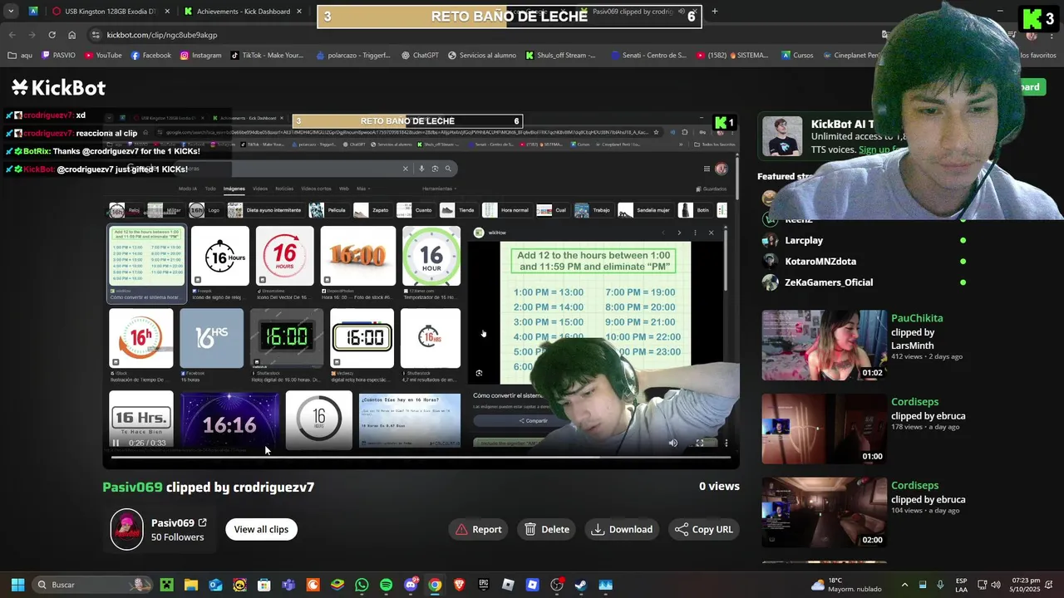This screenshot has width=1064, height=598.
Task: Switch to Achievements - Kick Dashboard tab
Action: (x=243, y=12)
